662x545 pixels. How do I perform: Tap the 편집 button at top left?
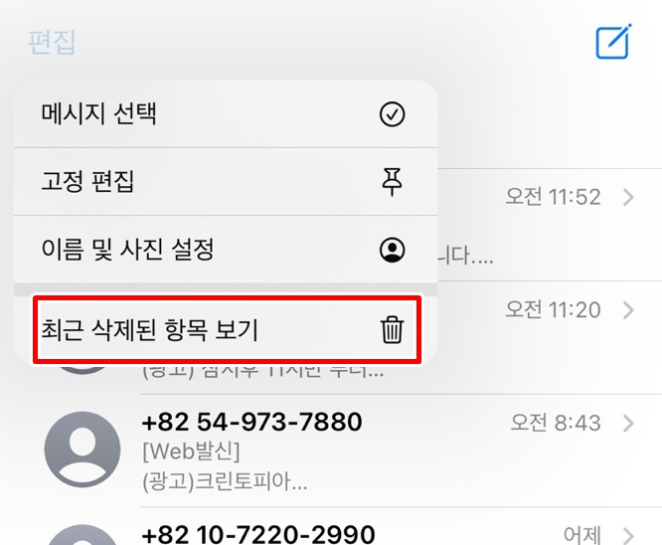pos(52,42)
